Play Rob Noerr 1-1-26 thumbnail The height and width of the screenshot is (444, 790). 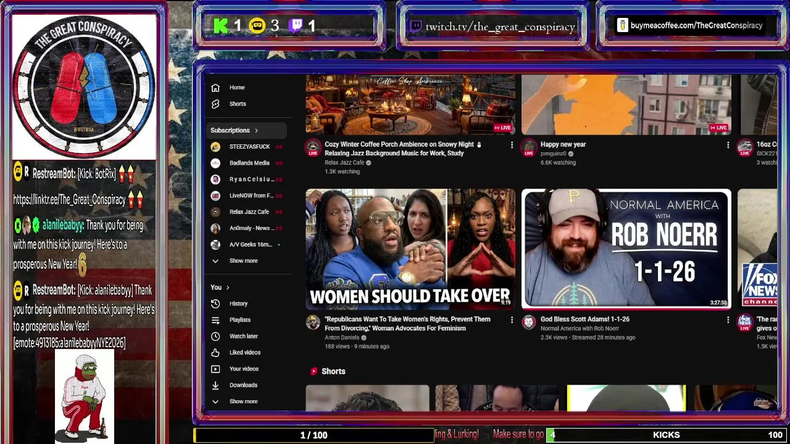(626, 249)
